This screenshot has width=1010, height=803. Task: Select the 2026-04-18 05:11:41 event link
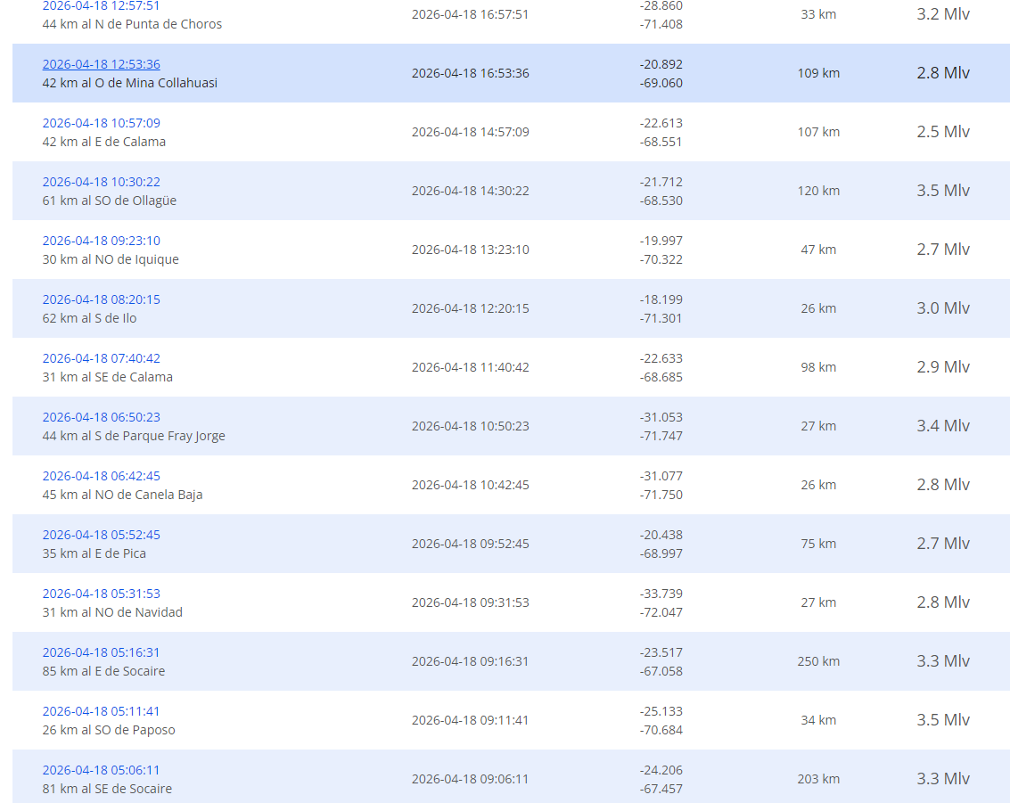coord(101,711)
